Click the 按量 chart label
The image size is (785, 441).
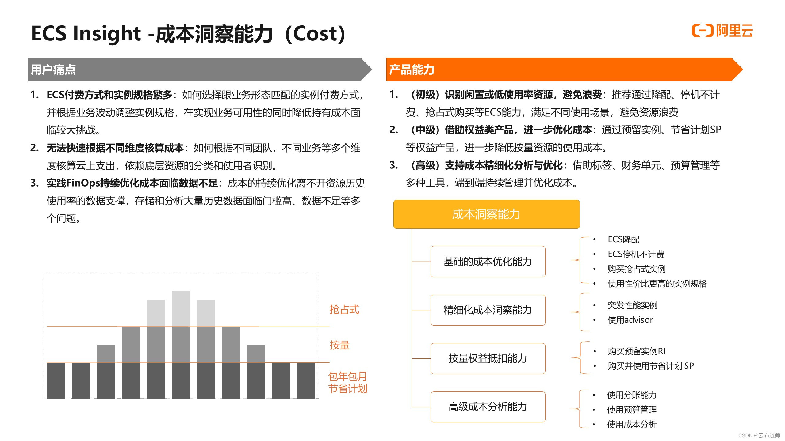[339, 345]
